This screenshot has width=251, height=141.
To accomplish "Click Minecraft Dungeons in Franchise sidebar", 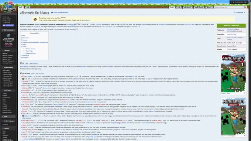I will click(x=8, y=56).
